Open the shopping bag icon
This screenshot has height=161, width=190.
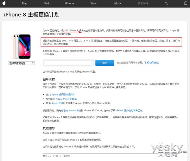click(x=186, y=3)
